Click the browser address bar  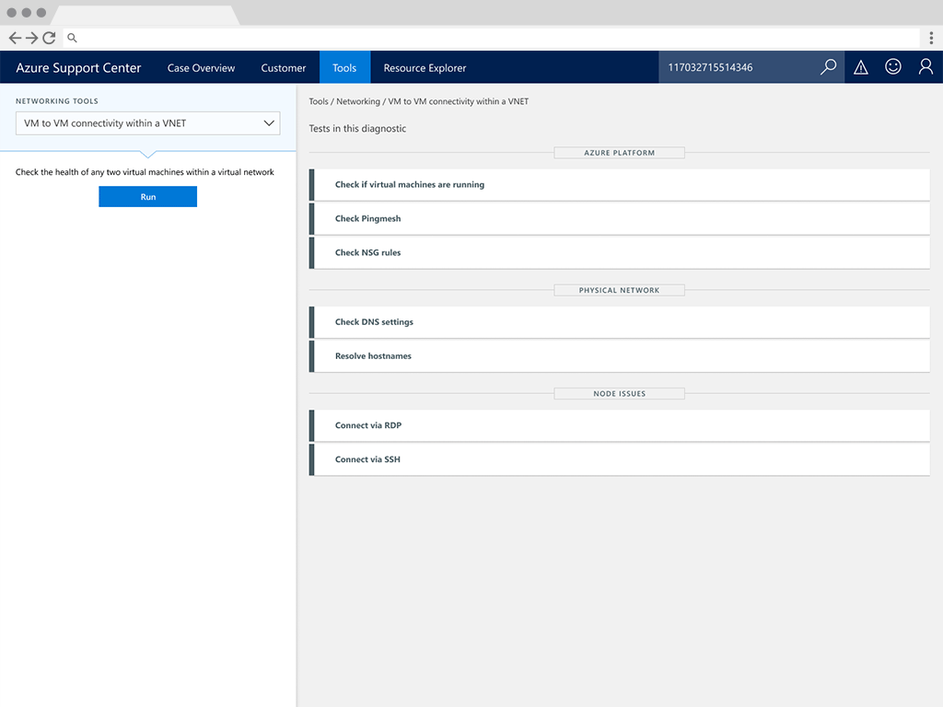point(491,38)
